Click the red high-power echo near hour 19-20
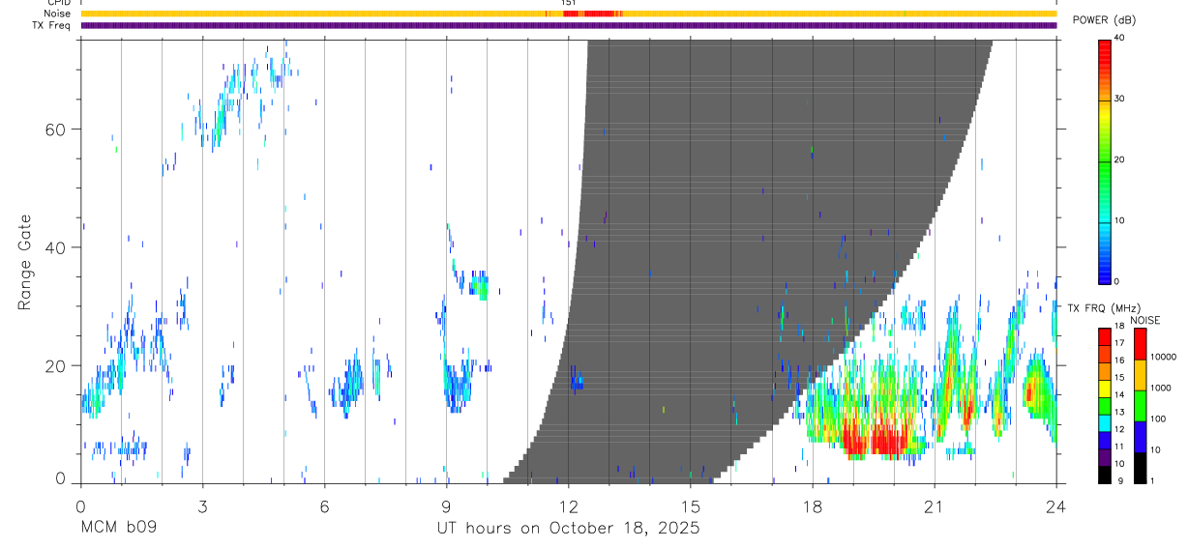1188x548 pixels. click(x=876, y=440)
